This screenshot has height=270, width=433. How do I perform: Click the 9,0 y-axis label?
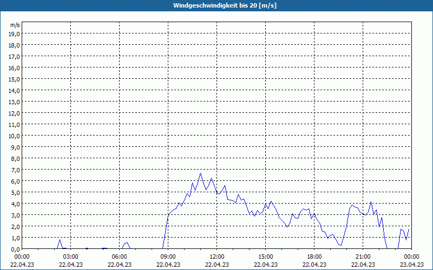[16, 147]
